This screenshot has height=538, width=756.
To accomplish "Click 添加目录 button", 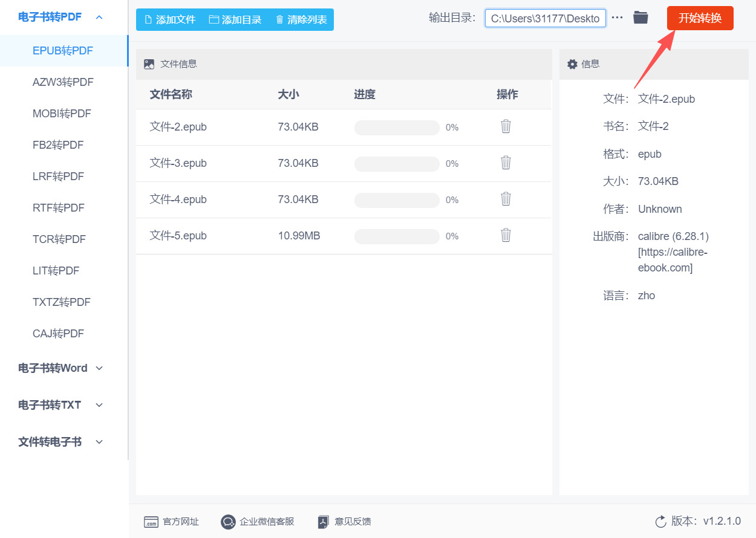I will click(x=235, y=20).
